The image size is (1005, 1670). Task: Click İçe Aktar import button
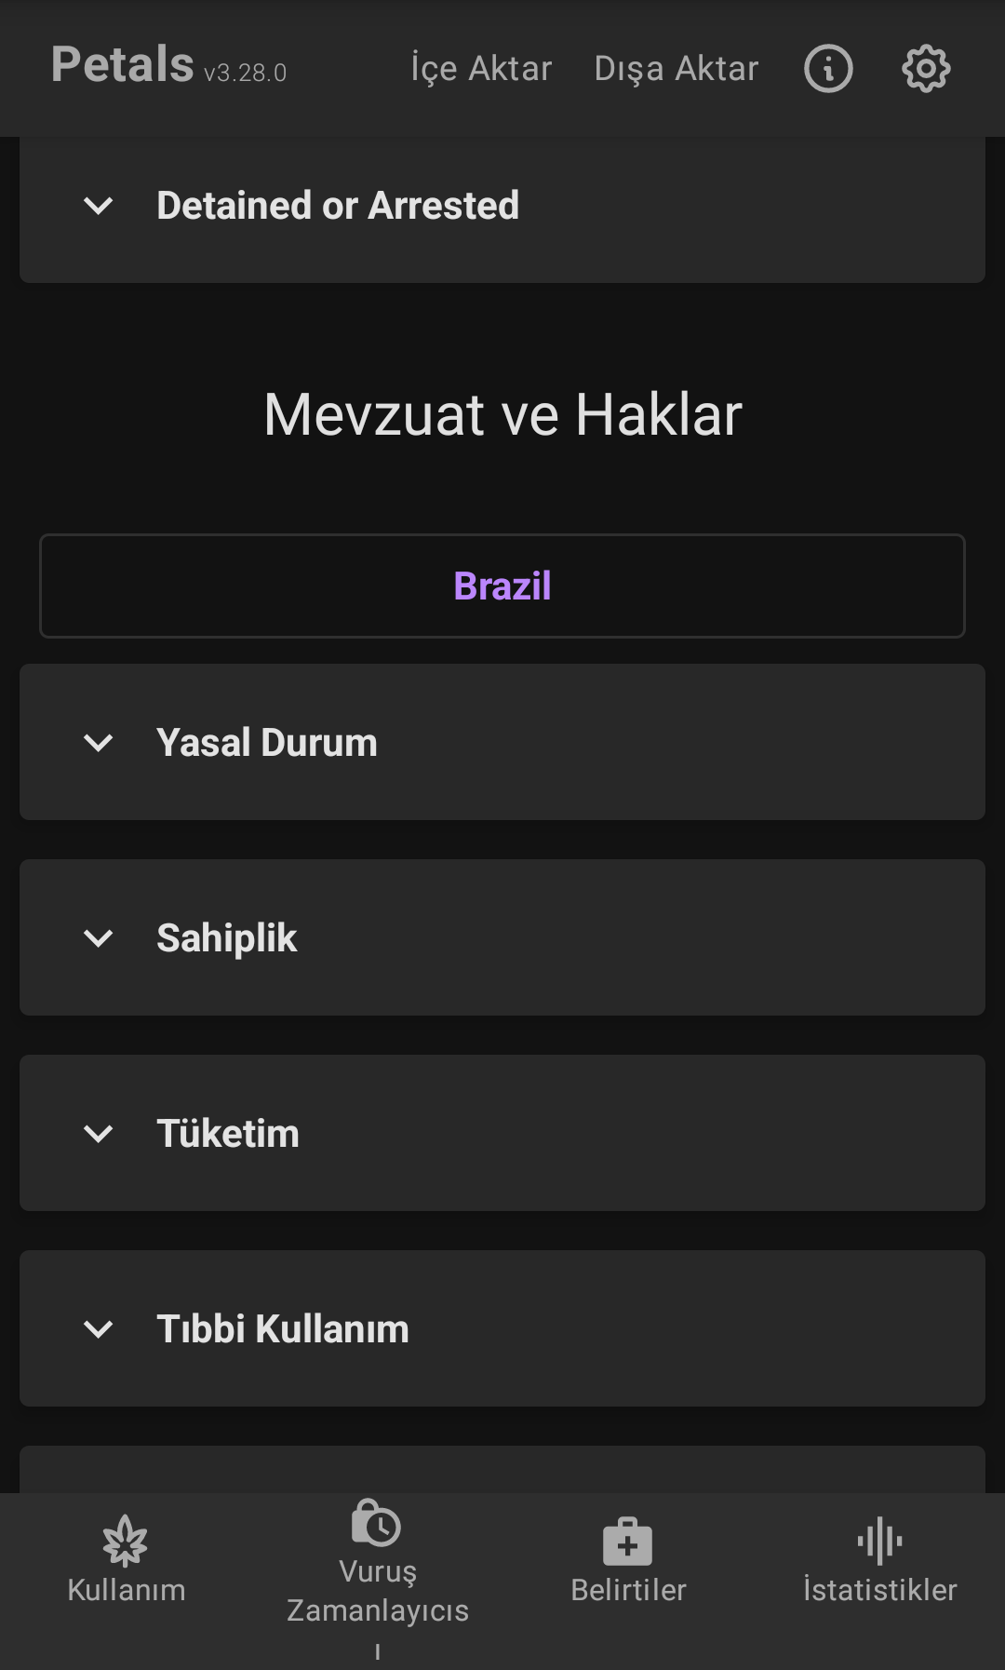click(x=481, y=69)
